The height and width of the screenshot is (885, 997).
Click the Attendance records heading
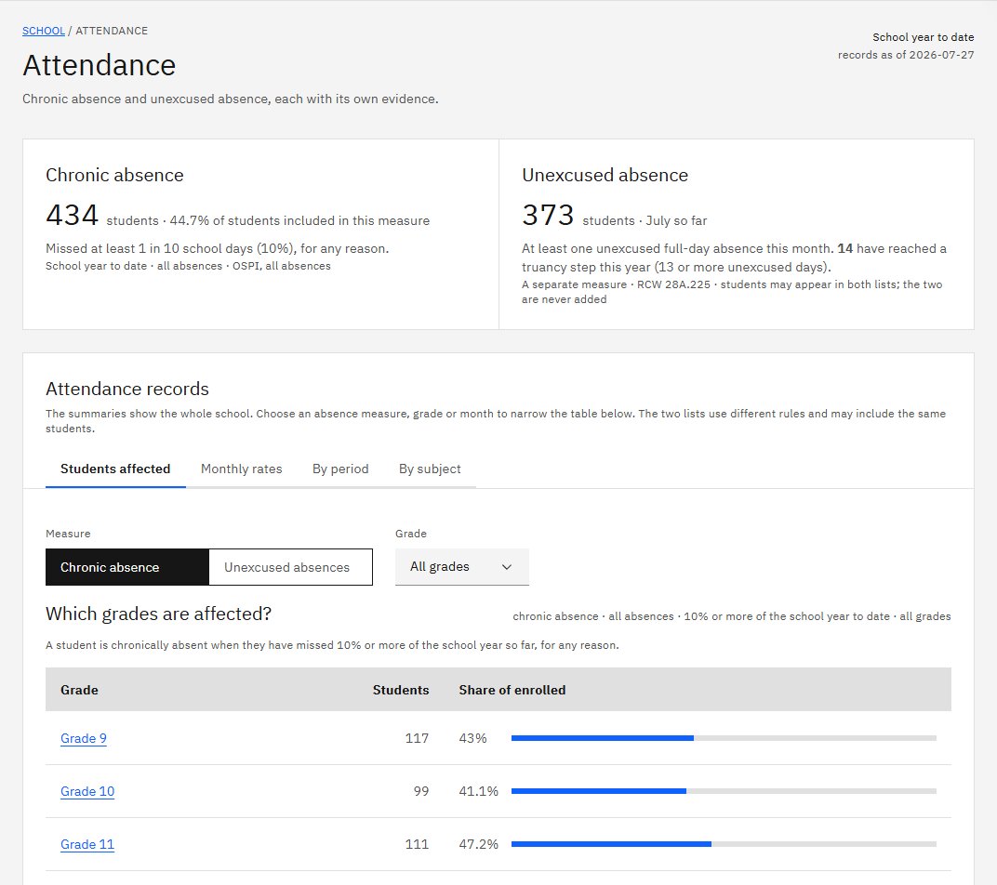[x=127, y=389]
